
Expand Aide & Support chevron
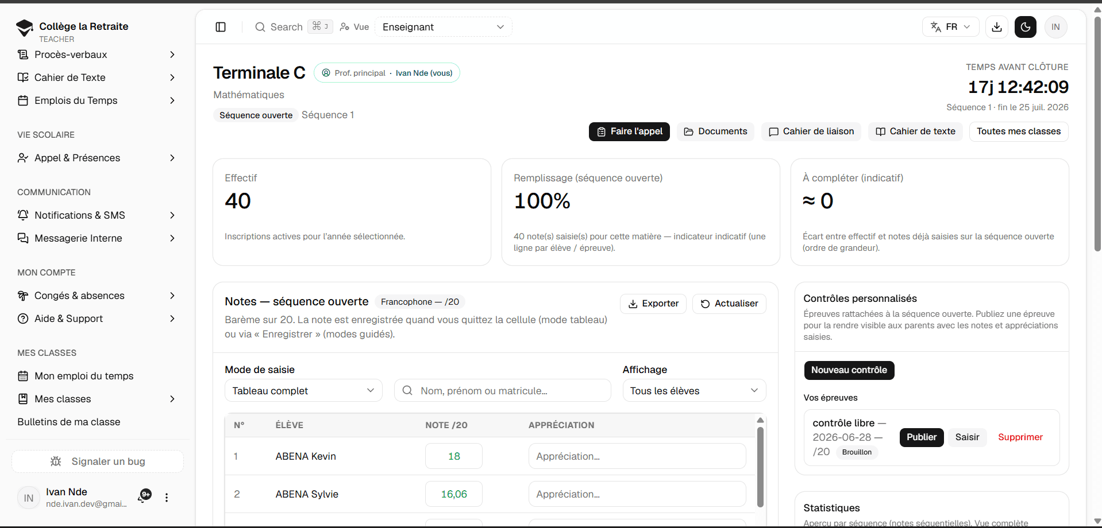tap(172, 319)
